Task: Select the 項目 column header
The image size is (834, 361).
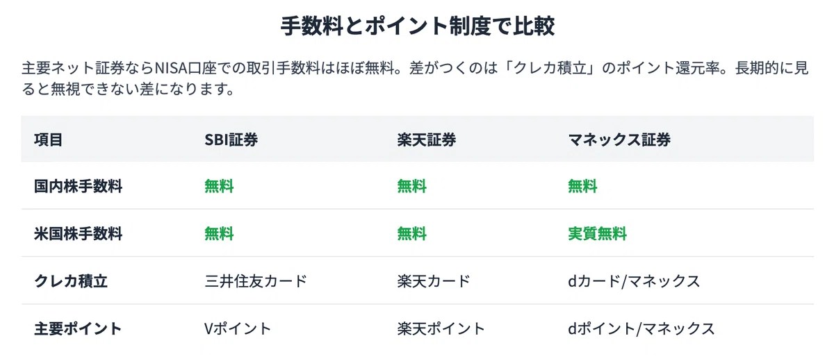Action: [49, 140]
